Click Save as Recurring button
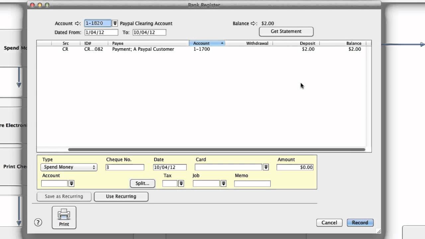Screen dimensions: 425x239 click(x=64, y=197)
